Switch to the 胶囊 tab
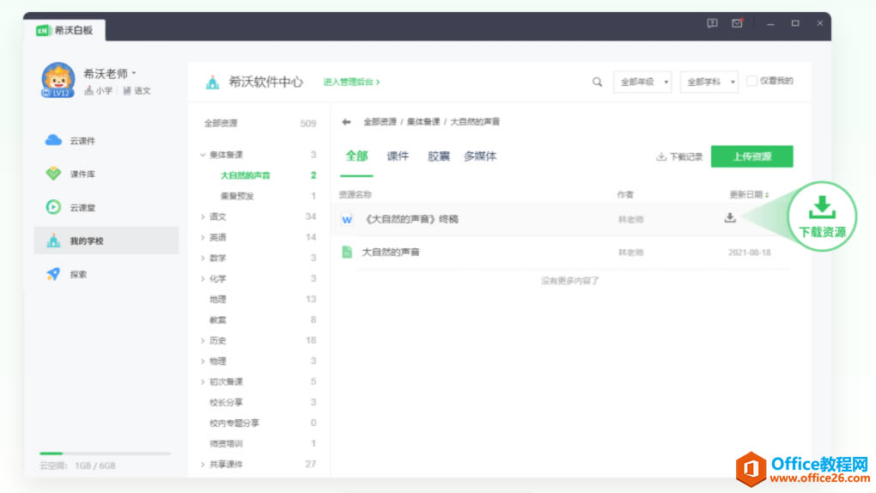The image size is (876, 493). click(439, 156)
